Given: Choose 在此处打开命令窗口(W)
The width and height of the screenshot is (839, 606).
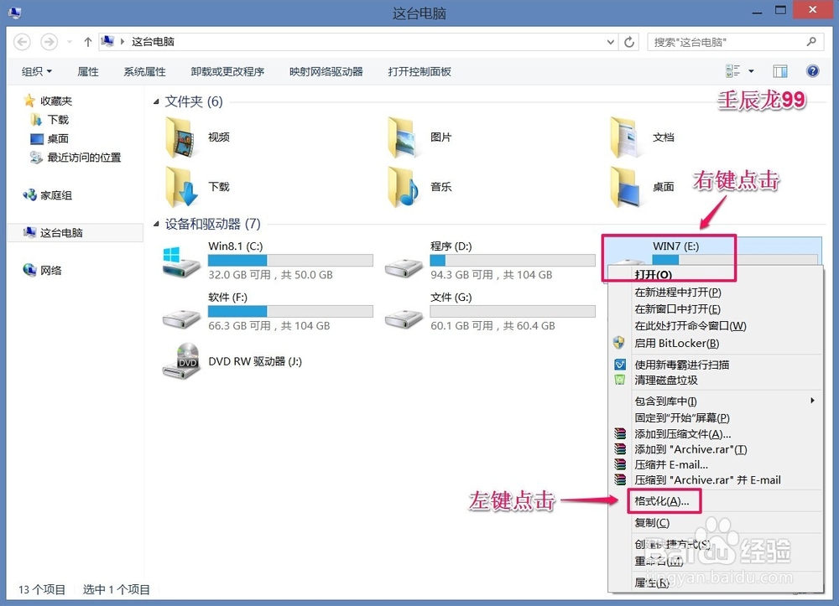Looking at the screenshot, I should tap(690, 325).
